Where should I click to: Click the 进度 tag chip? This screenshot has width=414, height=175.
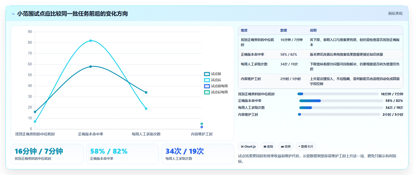click(286, 146)
